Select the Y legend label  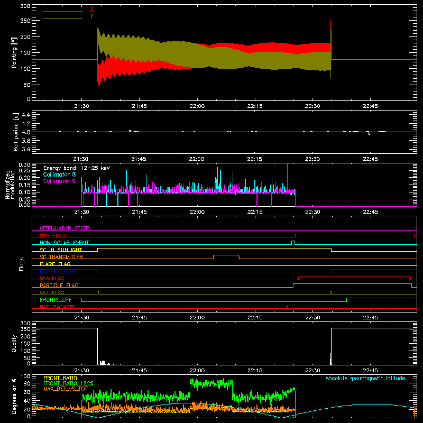click(x=91, y=16)
